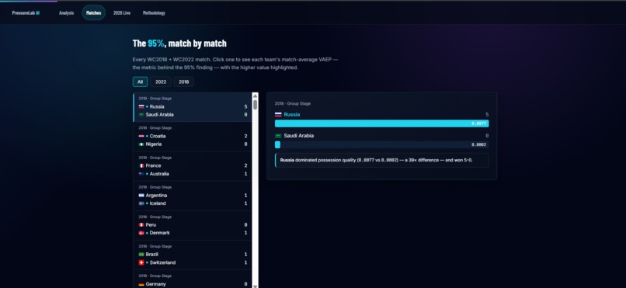The image size is (626, 288).
Task: Click the Switzerland flag icon
Action: click(141, 262)
